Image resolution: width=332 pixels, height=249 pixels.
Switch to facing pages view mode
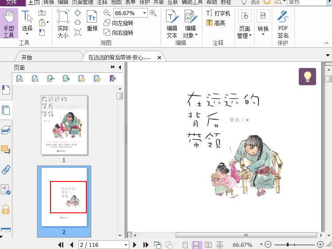tap(208, 245)
